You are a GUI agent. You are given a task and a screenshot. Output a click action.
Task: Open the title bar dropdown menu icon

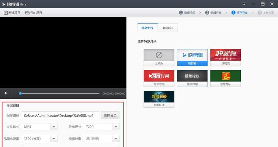click(244, 4)
